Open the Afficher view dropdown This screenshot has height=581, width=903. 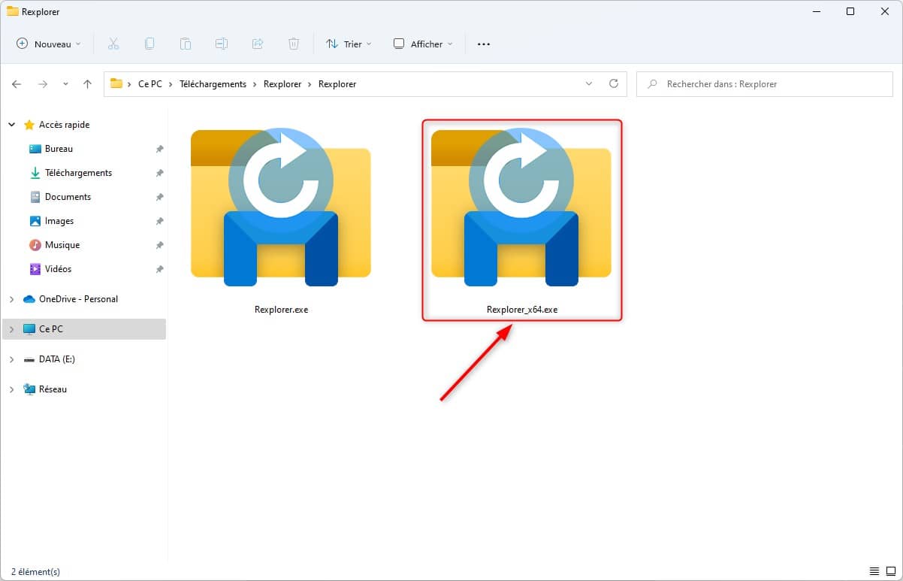tap(424, 44)
